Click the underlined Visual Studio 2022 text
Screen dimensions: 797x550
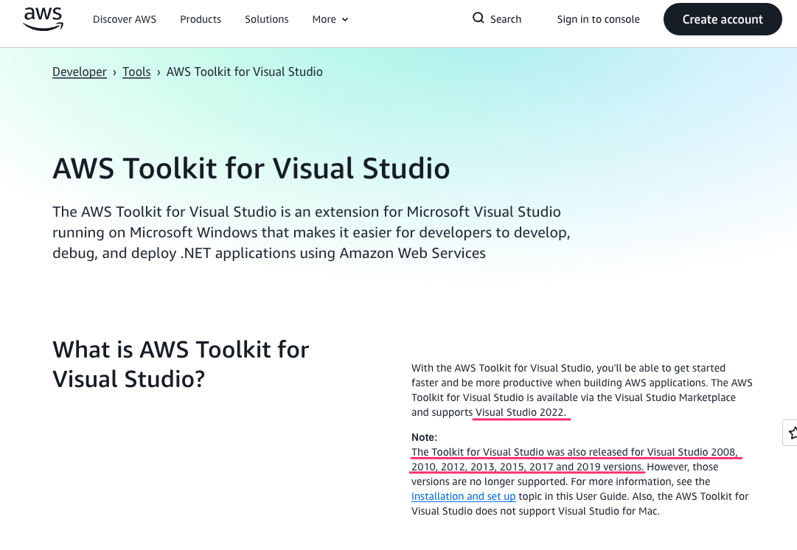coord(521,412)
